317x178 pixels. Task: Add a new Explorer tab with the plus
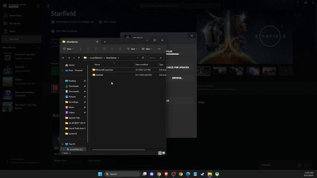point(105,42)
